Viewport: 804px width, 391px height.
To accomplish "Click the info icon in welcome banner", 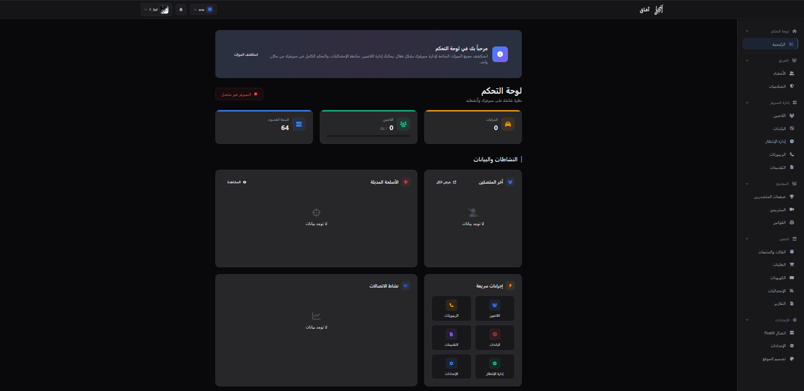I will click(x=500, y=54).
